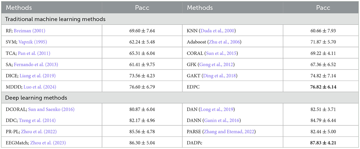
Task: Click the Long et al., 2019 citation
Action: [217, 110]
